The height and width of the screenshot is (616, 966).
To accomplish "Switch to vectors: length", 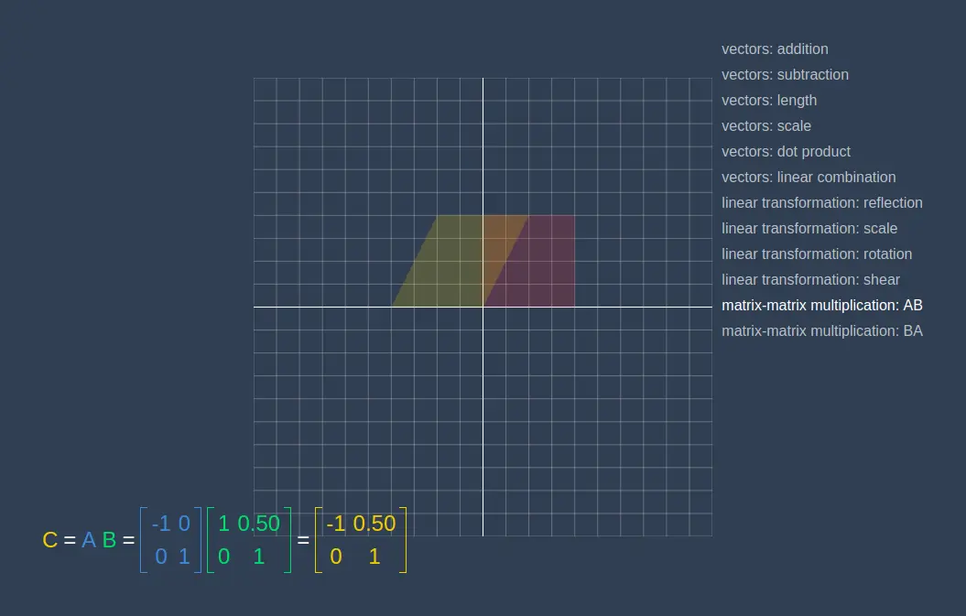I will (x=769, y=101).
